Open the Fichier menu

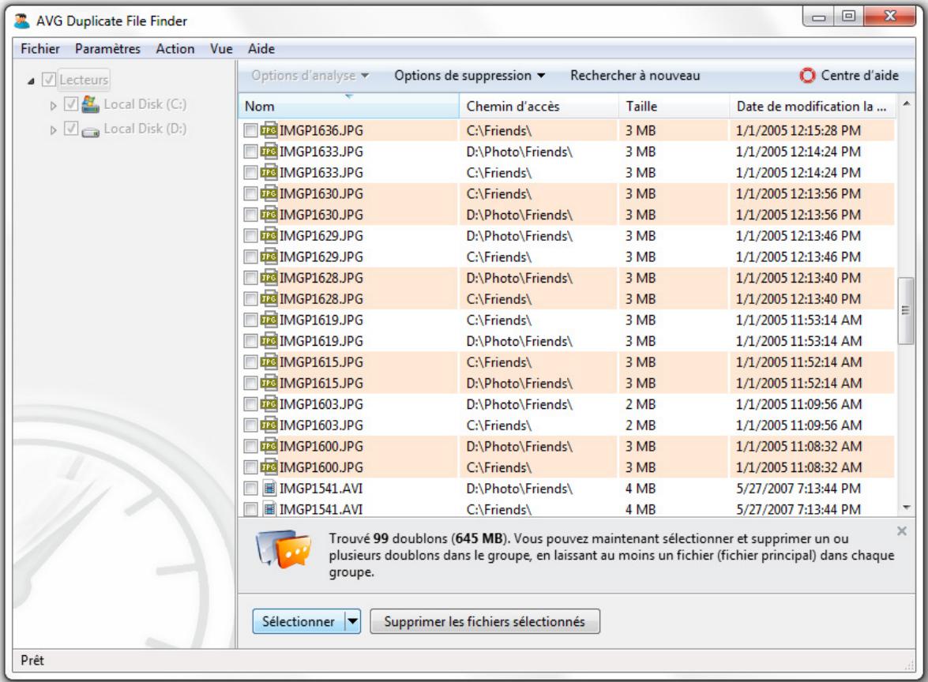point(39,48)
